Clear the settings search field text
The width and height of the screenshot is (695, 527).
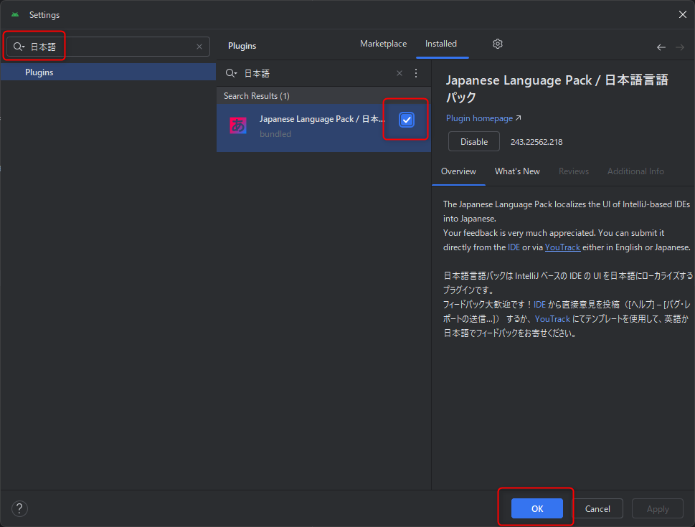tap(199, 47)
